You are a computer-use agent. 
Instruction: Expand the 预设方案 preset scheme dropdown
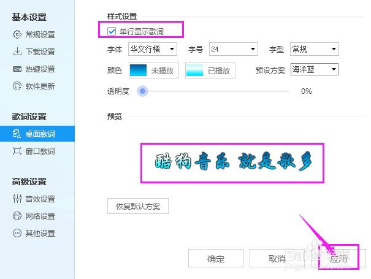[315, 70]
